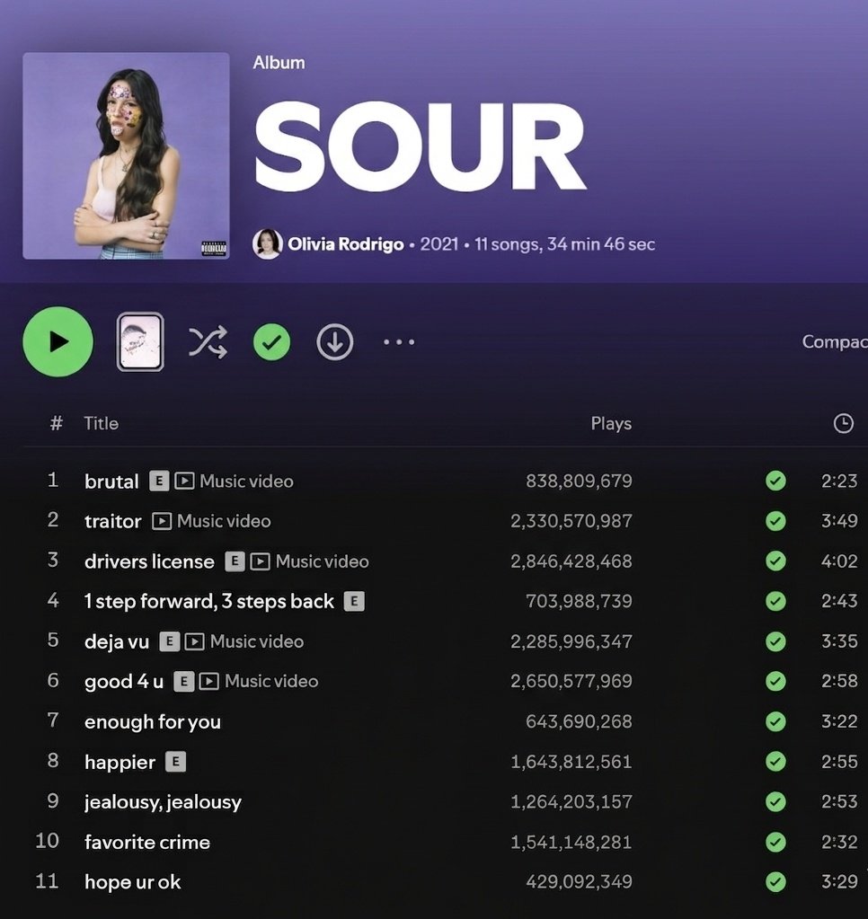Toggle saved checkmark for drivers license
The width and height of the screenshot is (868, 919).
point(775,561)
